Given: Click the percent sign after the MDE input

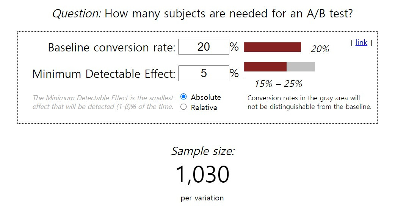Looking at the screenshot, I should (x=234, y=73).
